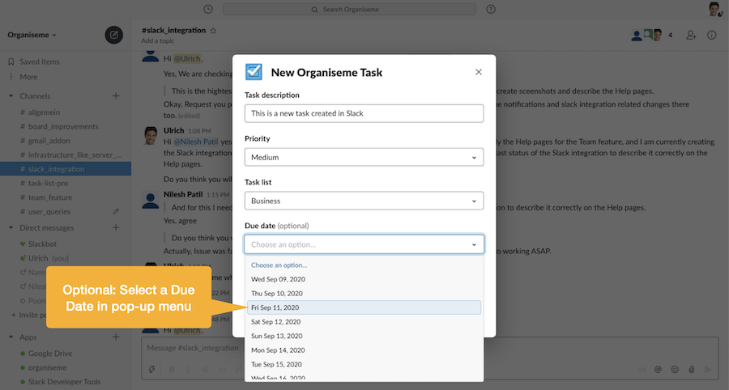Click the help question mark icon
Image resolution: width=729 pixels, height=390 pixels.
(491, 9)
